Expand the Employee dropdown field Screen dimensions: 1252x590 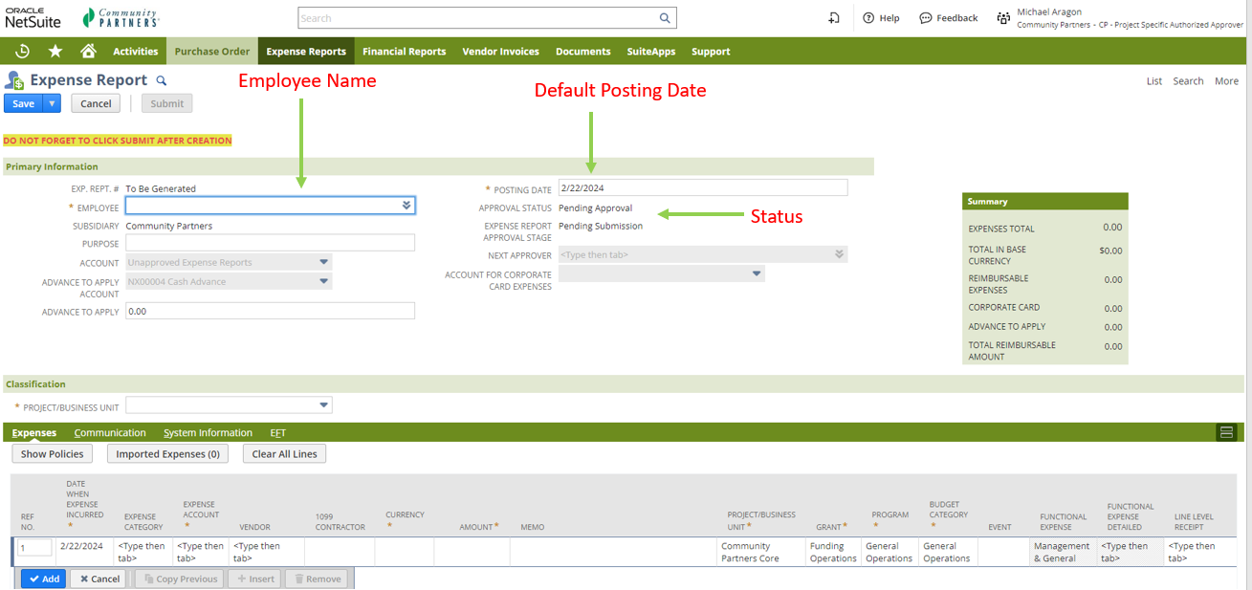(x=406, y=206)
